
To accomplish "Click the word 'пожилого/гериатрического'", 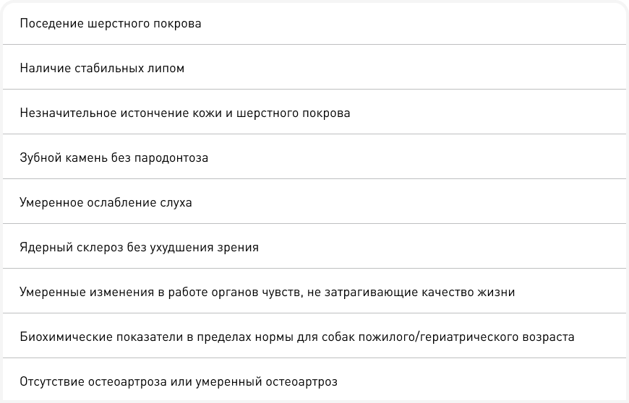I will 443,337.
